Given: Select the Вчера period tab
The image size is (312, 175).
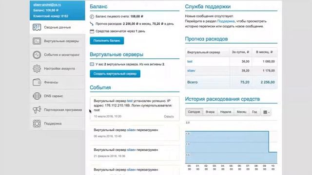Looking at the screenshot, I should coord(210,112).
